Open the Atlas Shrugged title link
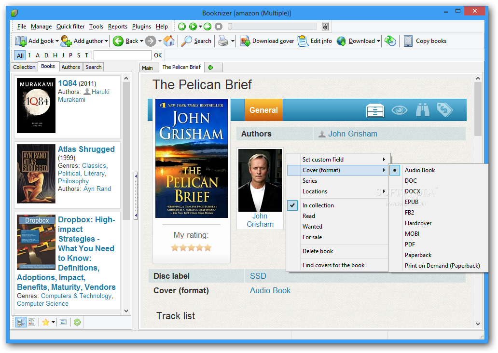Image resolution: width=498 pixels, height=353 pixels. point(86,149)
